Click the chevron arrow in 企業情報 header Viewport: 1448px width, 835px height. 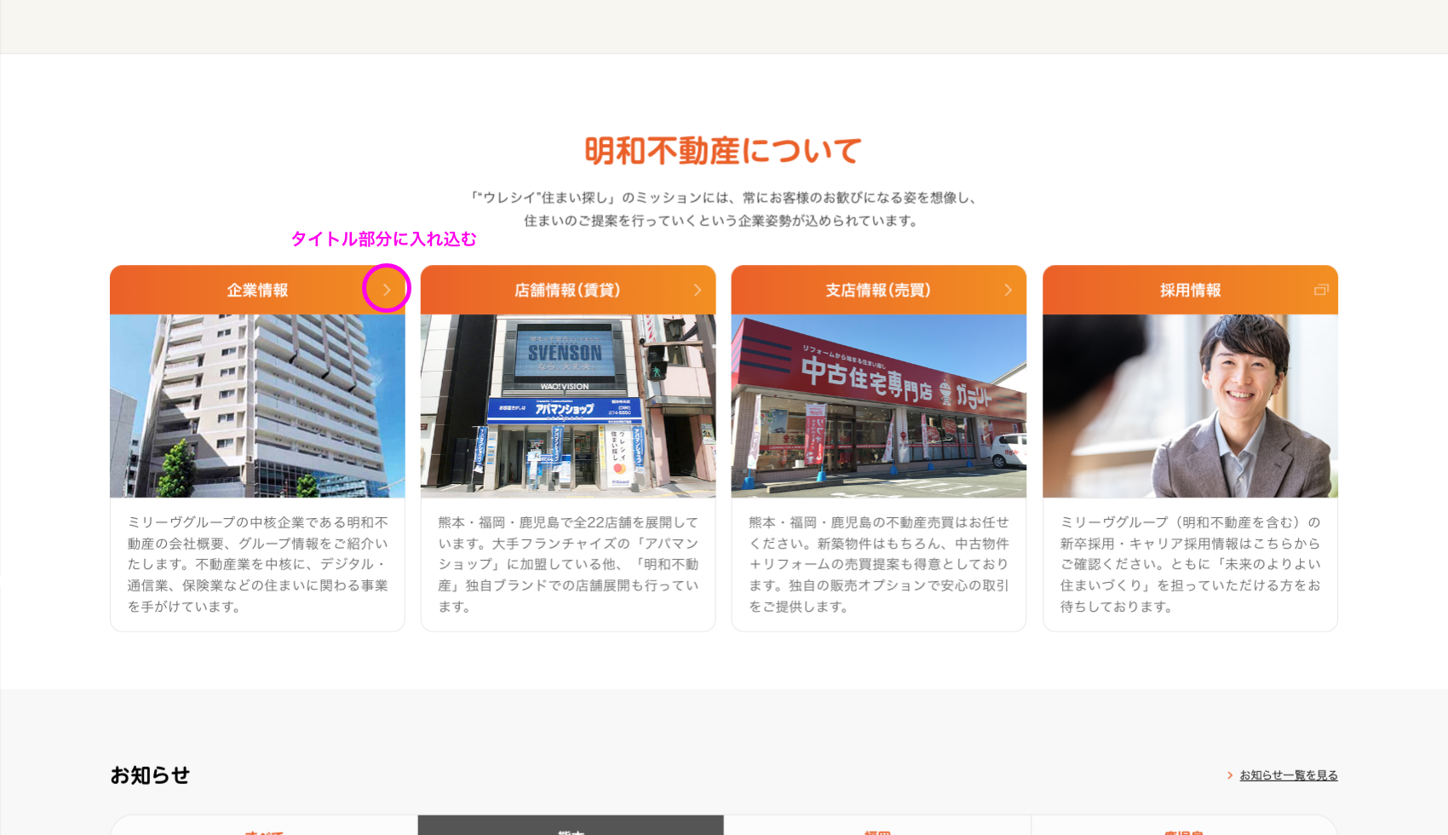(387, 290)
